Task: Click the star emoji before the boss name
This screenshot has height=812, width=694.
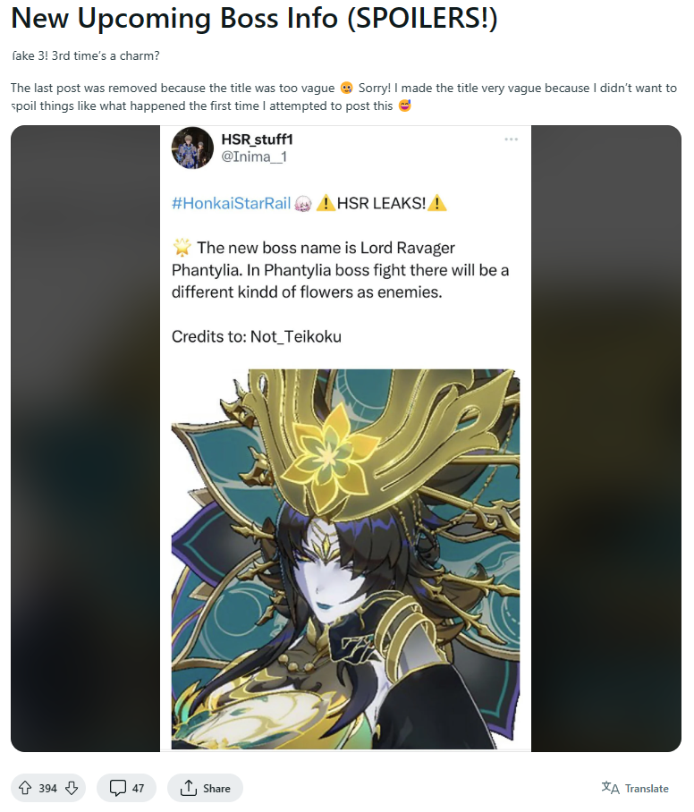Action: pyautogui.click(x=182, y=248)
